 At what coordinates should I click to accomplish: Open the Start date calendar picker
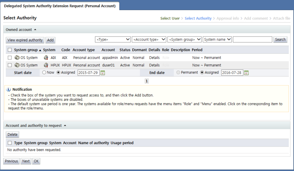point(103,73)
